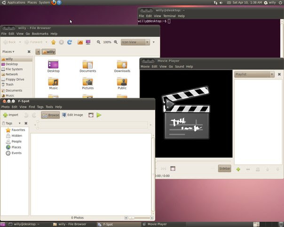Click the Computer icon in File Browser toolbar
Viewport: 284px width, 227px height.
pos(88,42)
